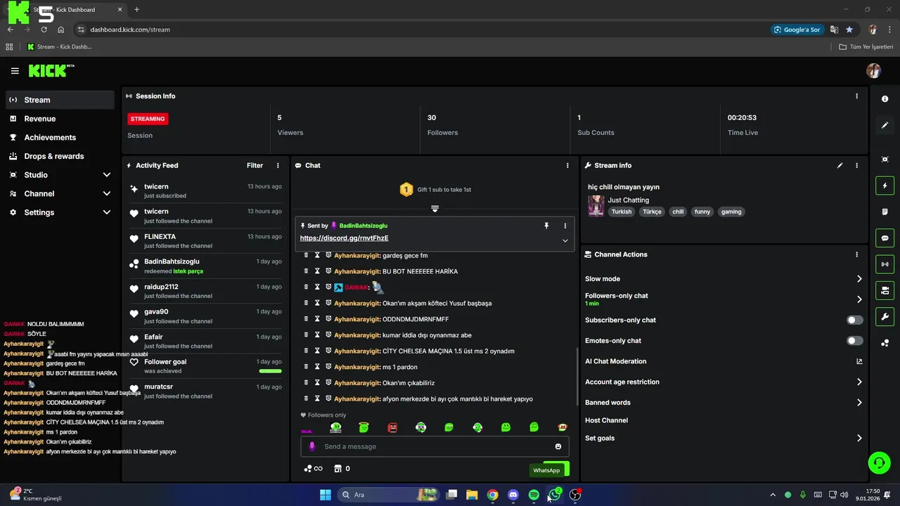Image resolution: width=900 pixels, height=506 pixels.
Task: Open the AI Chat Moderation external link icon
Action: click(x=859, y=361)
